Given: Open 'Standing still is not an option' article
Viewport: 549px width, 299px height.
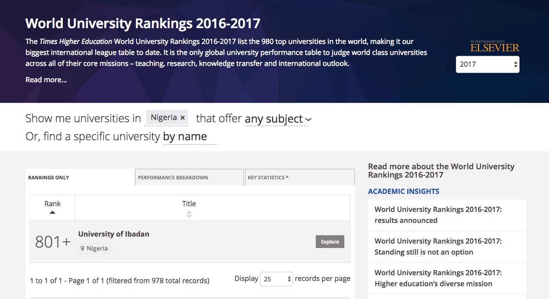Looking at the screenshot, I should (x=447, y=247).
